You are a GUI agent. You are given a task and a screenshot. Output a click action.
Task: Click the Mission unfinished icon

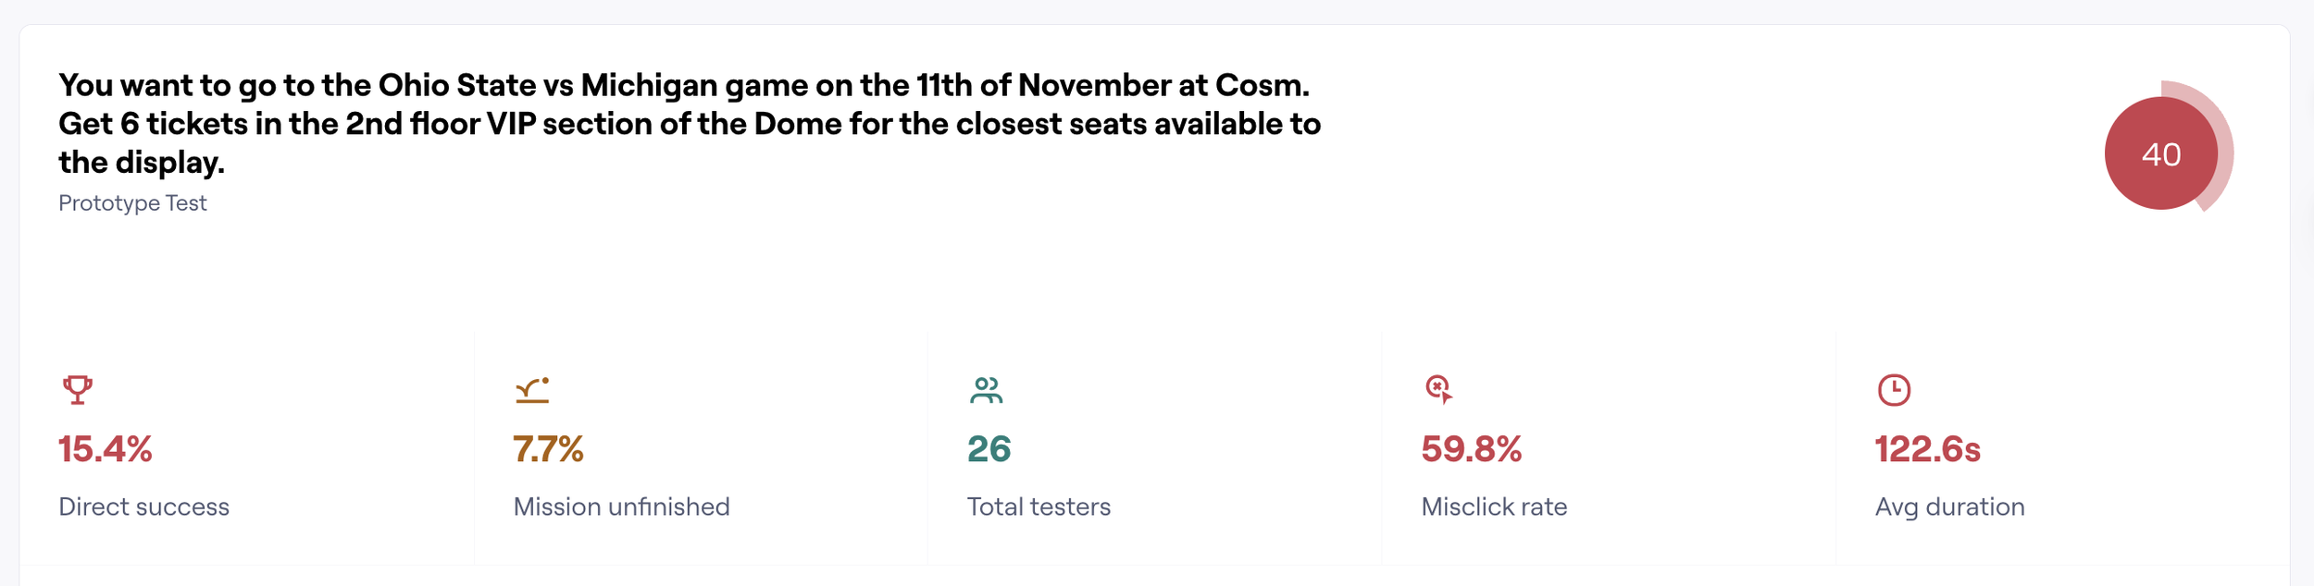[532, 390]
